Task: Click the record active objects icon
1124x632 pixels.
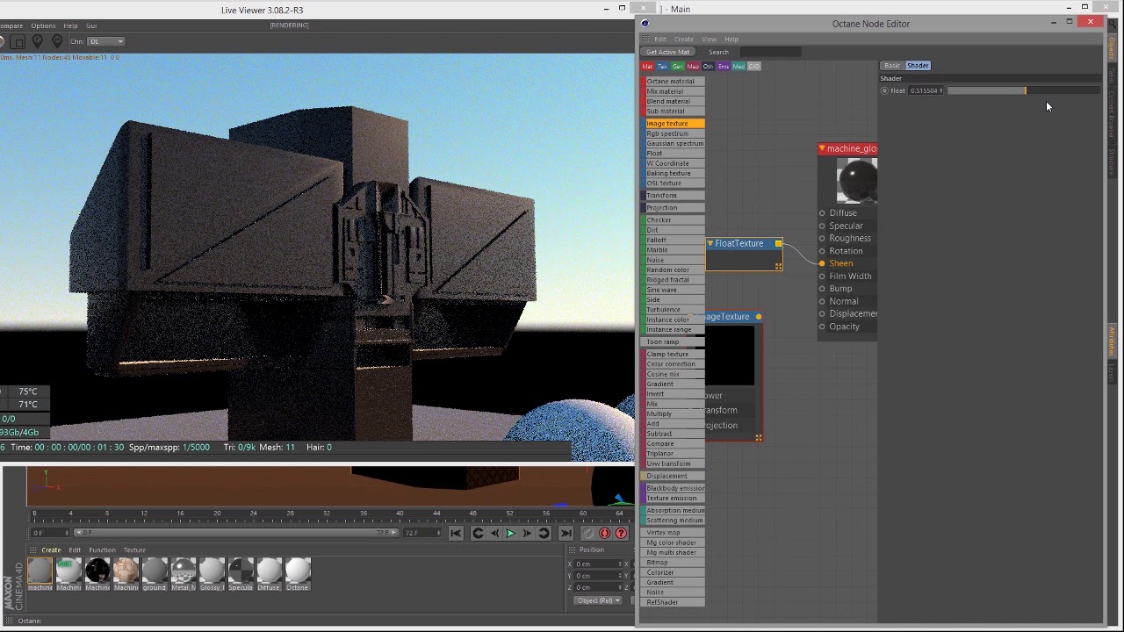Action: click(604, 533)
